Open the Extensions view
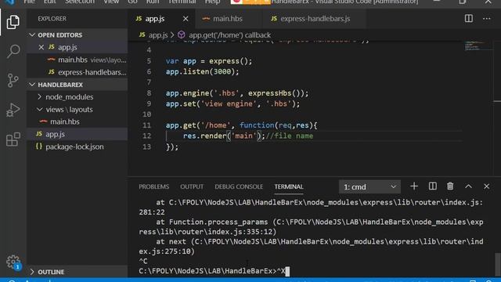501x282 pixels. pos(13,139)
